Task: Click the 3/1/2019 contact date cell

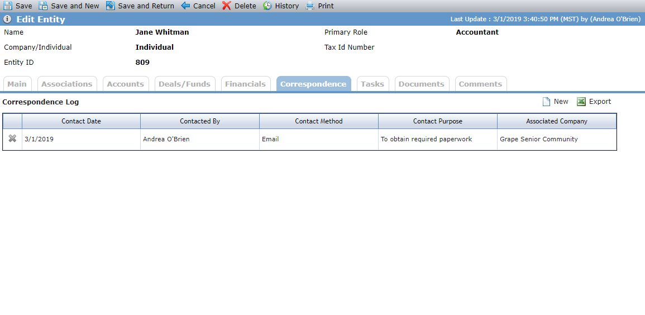Action: point(81,140)
